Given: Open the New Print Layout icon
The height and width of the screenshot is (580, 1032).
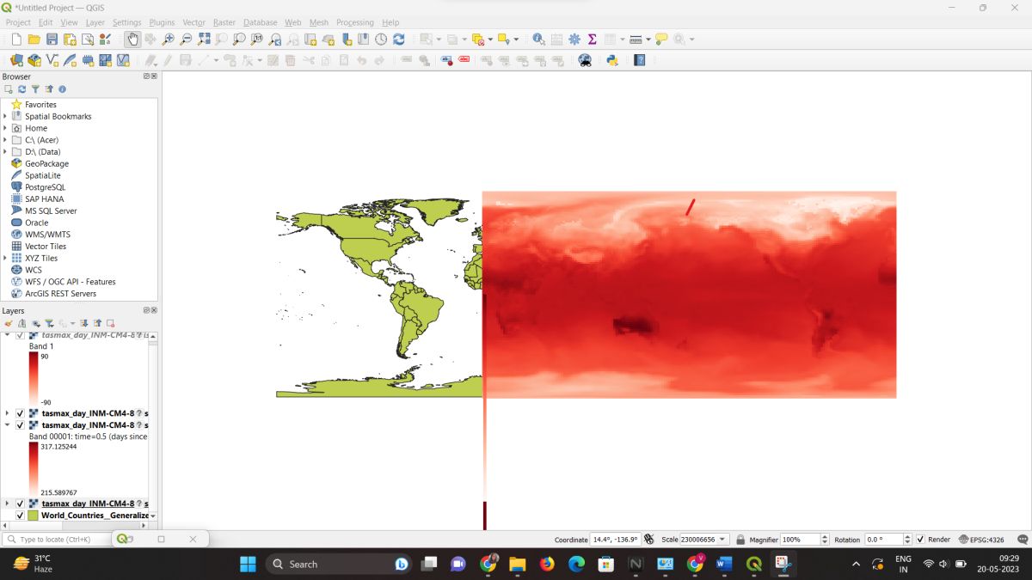Looking at the screenshot, I should (70, 40).
